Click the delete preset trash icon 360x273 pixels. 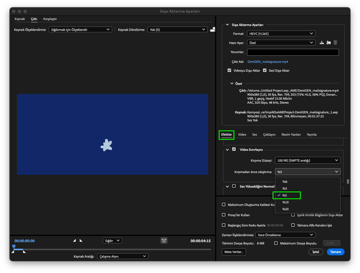pyautogui.click(x=335, y=43)
